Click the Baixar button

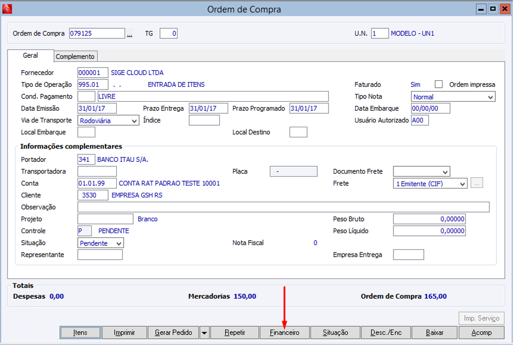click(434, 333)
